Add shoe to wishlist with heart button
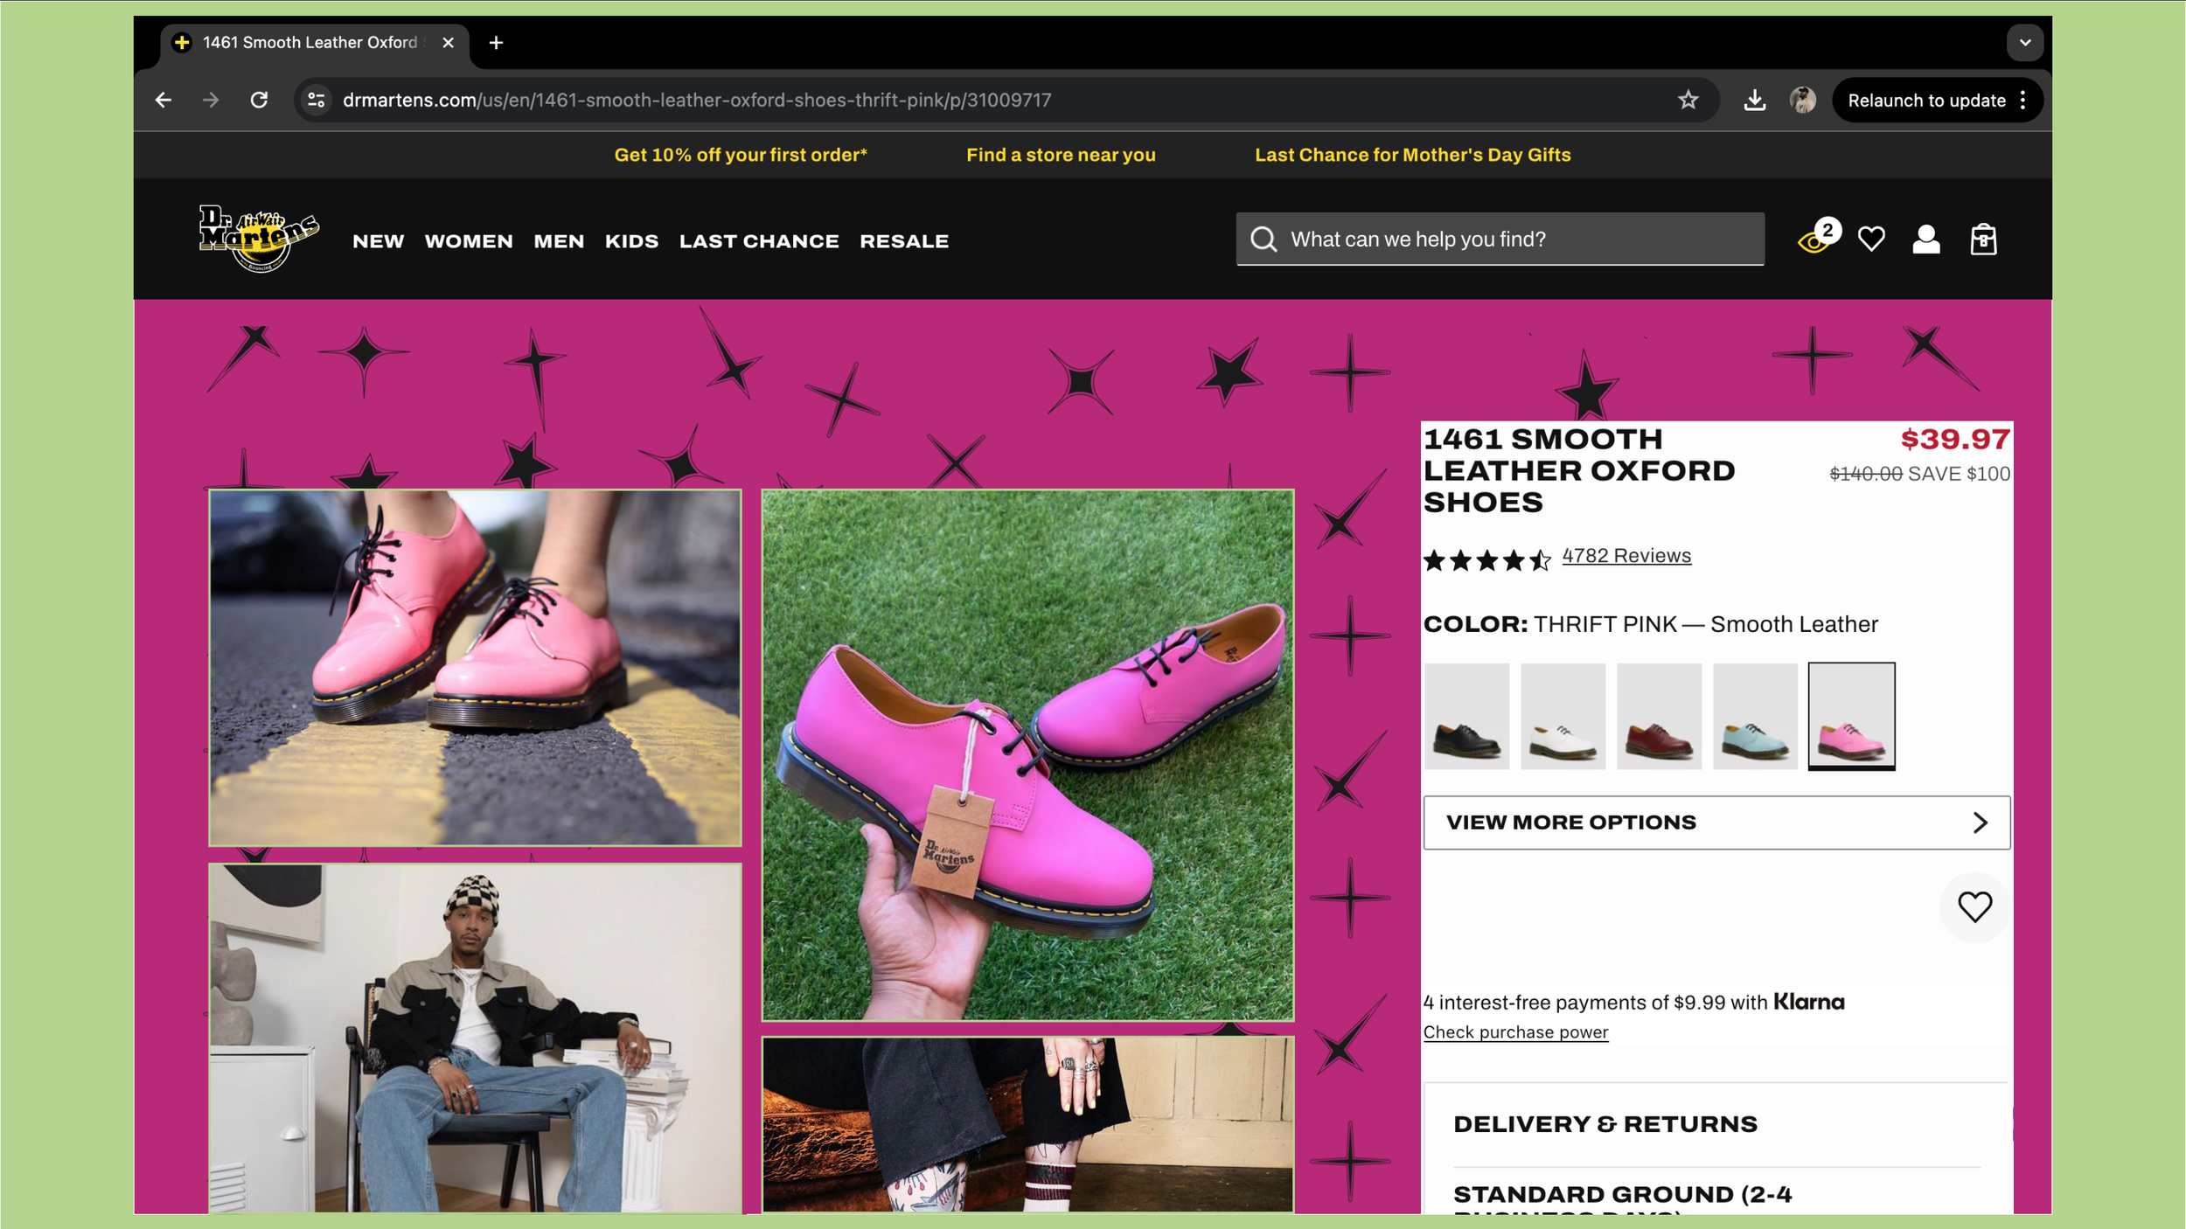The width and height of the screenshot is (2186, 1229). coord(1974,907)
